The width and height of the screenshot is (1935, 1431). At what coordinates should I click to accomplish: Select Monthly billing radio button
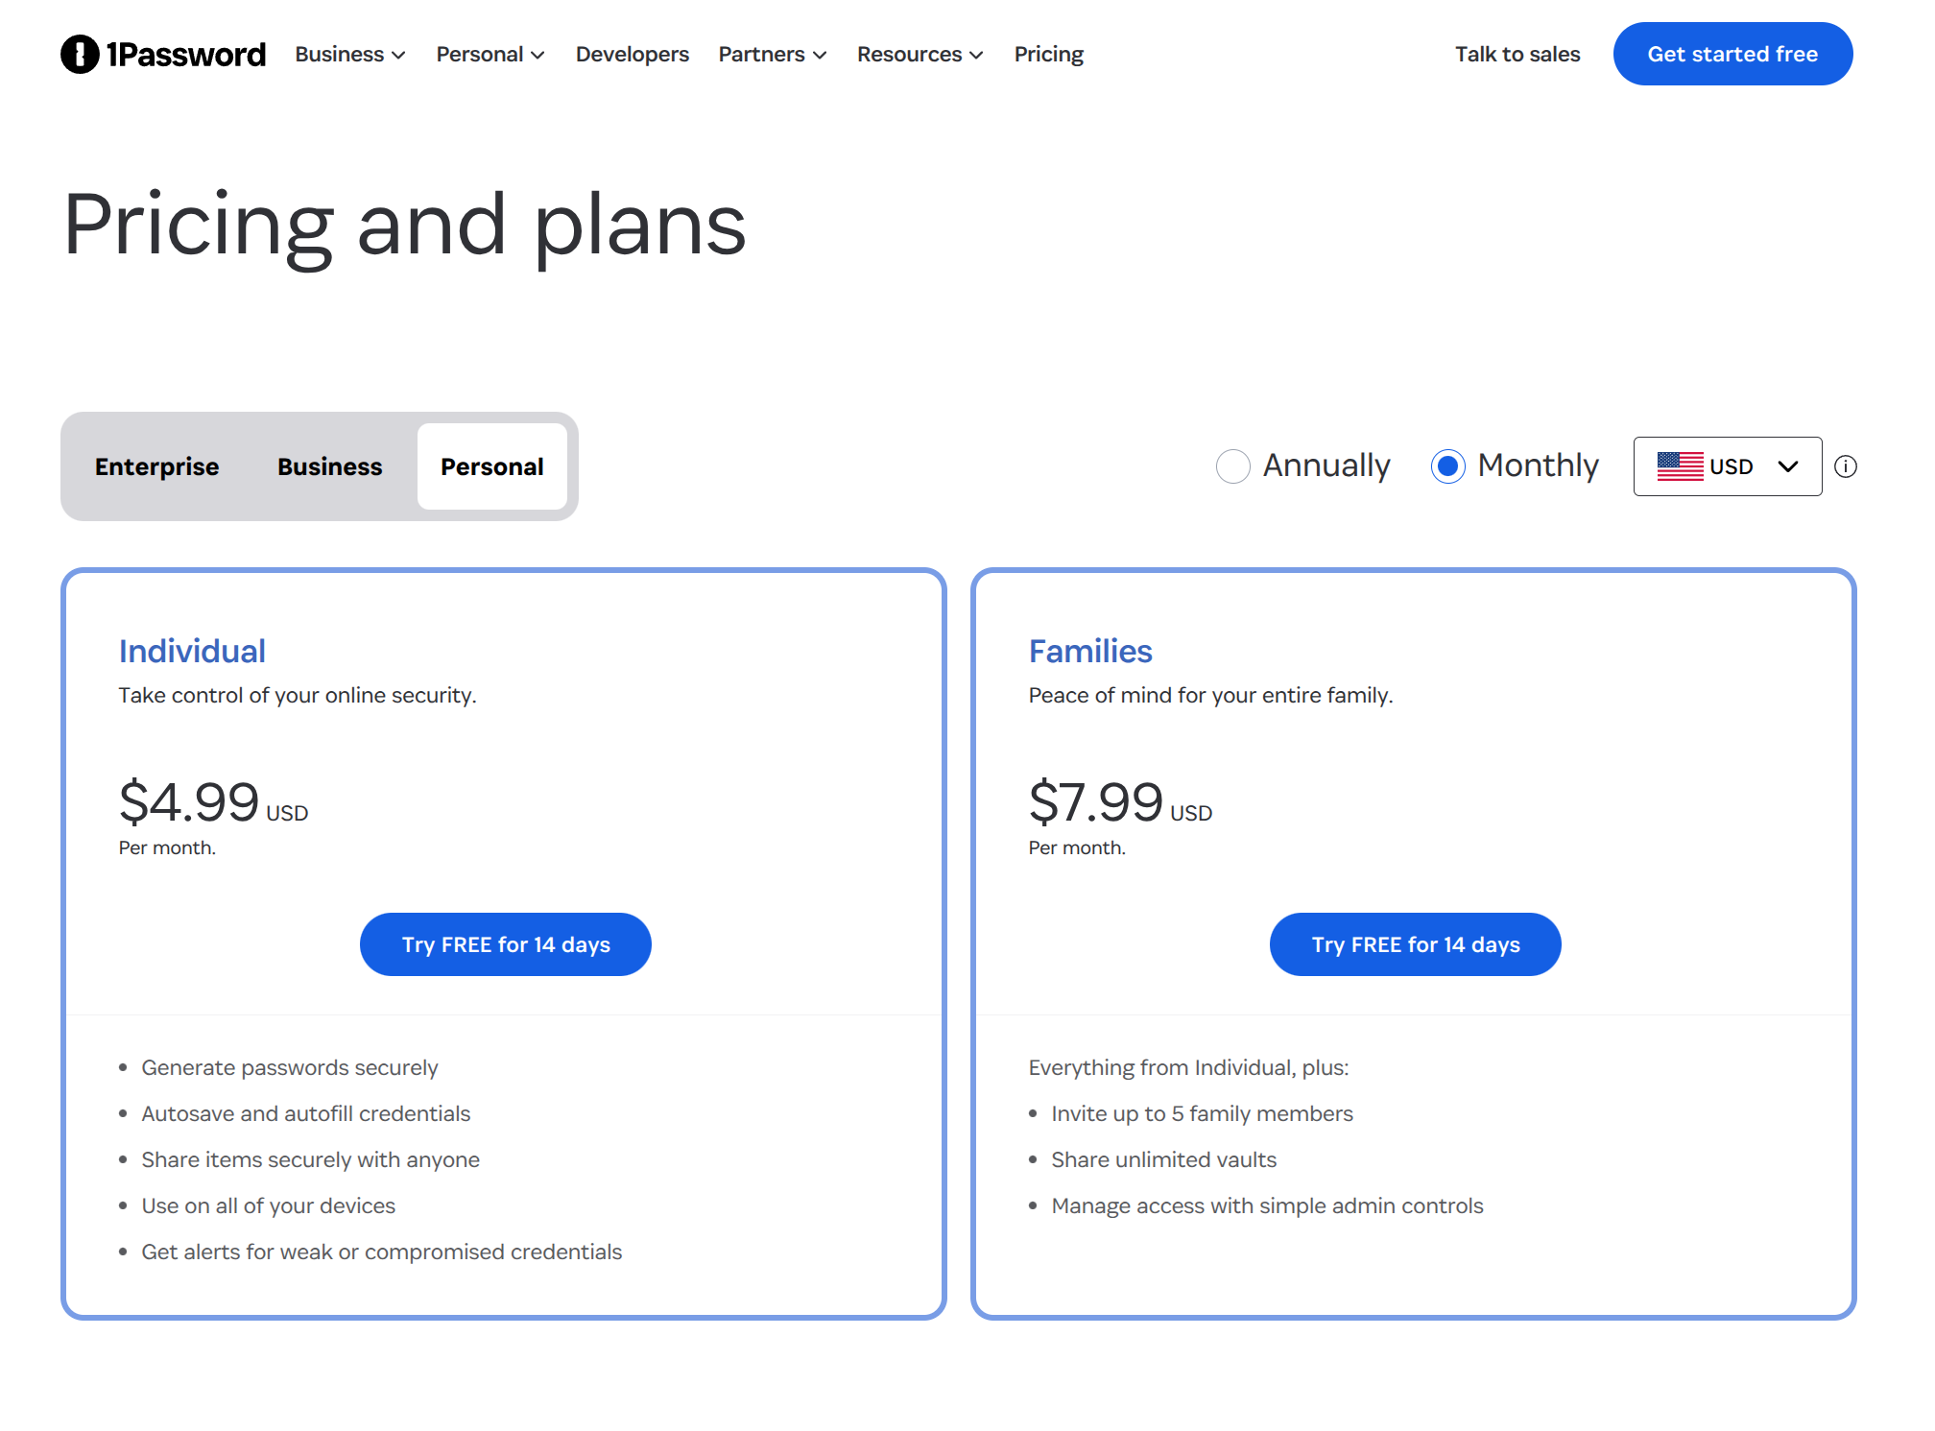(1447, 466)
